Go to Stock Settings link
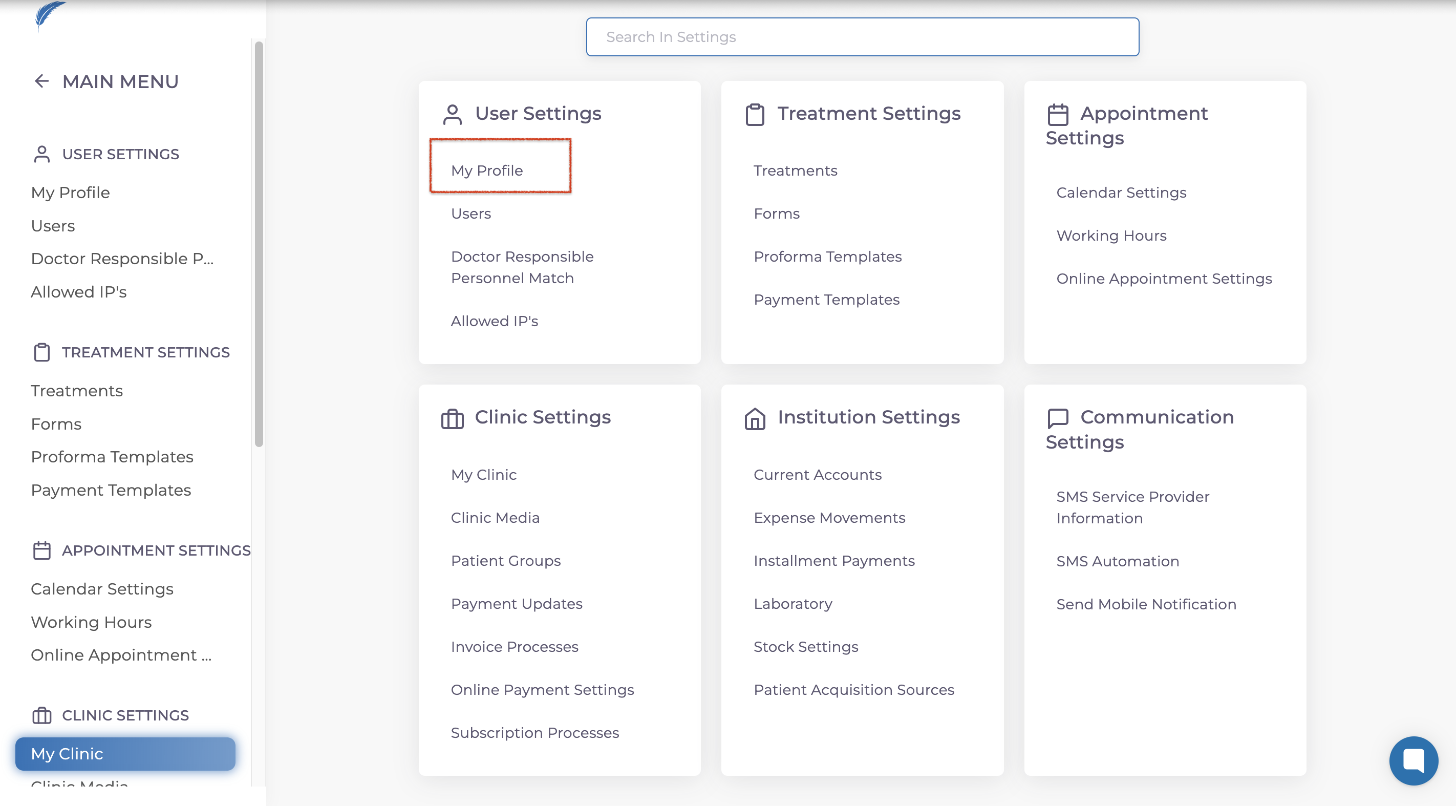 tap(805, 646)
